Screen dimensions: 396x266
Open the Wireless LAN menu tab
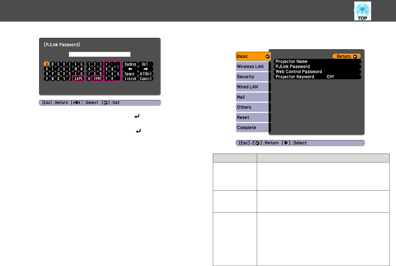pos(252,66)
